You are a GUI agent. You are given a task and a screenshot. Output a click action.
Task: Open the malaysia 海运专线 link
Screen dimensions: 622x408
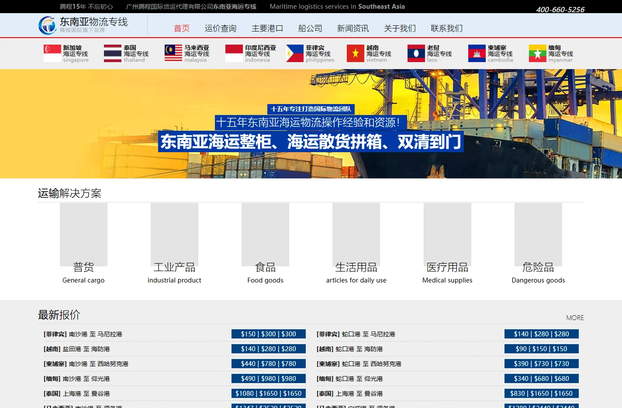(197, 54)
